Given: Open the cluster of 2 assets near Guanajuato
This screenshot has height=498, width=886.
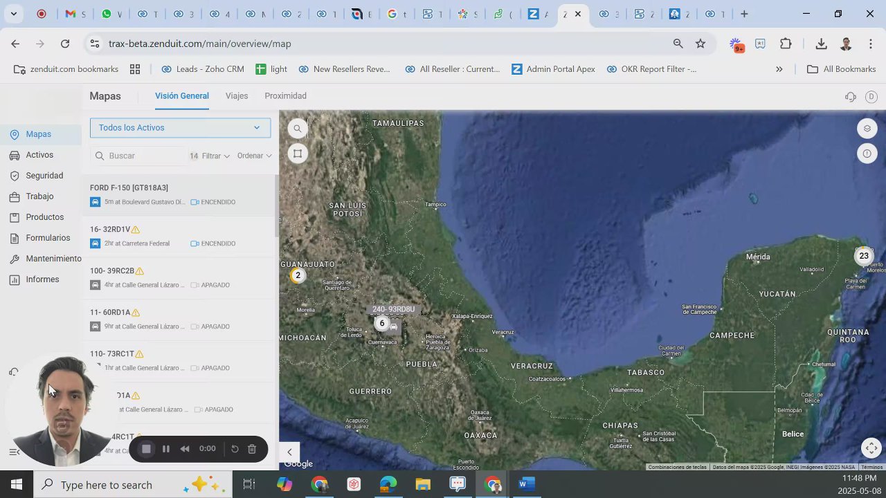Looking at the screenshot, I should pos(298,275).
